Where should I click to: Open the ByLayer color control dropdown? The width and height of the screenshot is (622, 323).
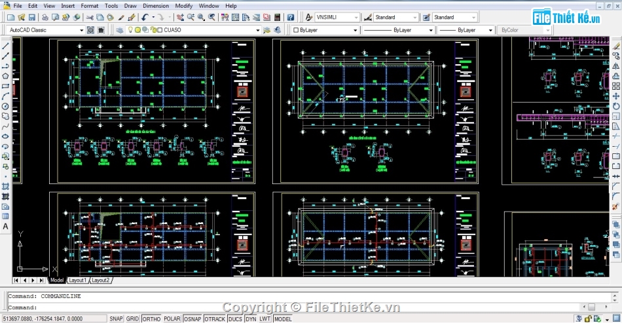click(x=325, y=30)
